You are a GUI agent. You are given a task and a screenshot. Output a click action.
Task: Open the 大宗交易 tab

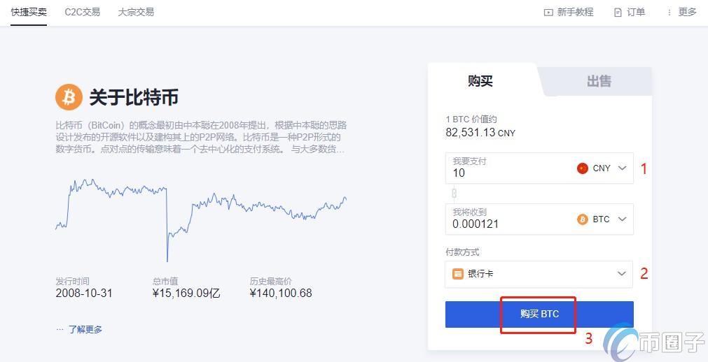(136, 12)
